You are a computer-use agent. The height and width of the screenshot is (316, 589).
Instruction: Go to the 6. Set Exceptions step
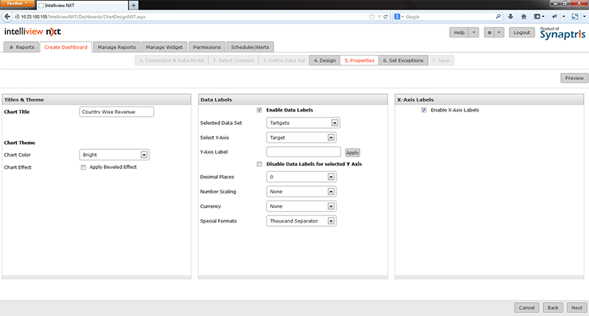click(x=403, y=60)
